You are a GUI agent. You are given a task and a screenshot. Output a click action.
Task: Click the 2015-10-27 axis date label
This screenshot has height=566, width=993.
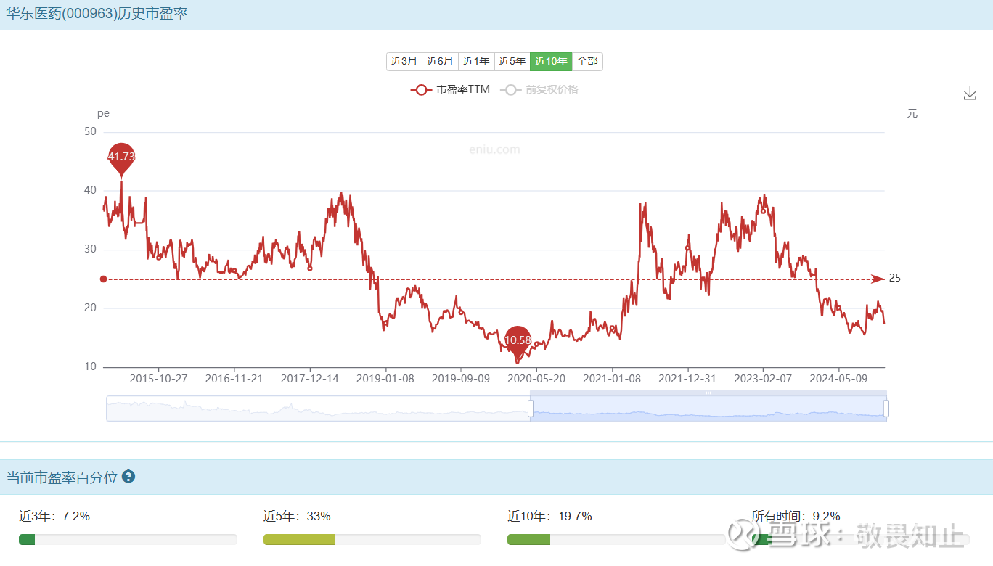[158, 379]
